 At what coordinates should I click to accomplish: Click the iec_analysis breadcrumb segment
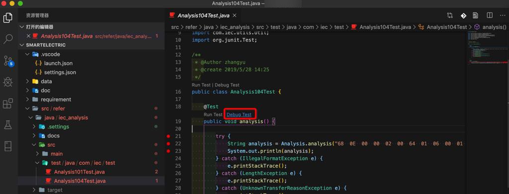pyautogui.click(x=235, y=27)
